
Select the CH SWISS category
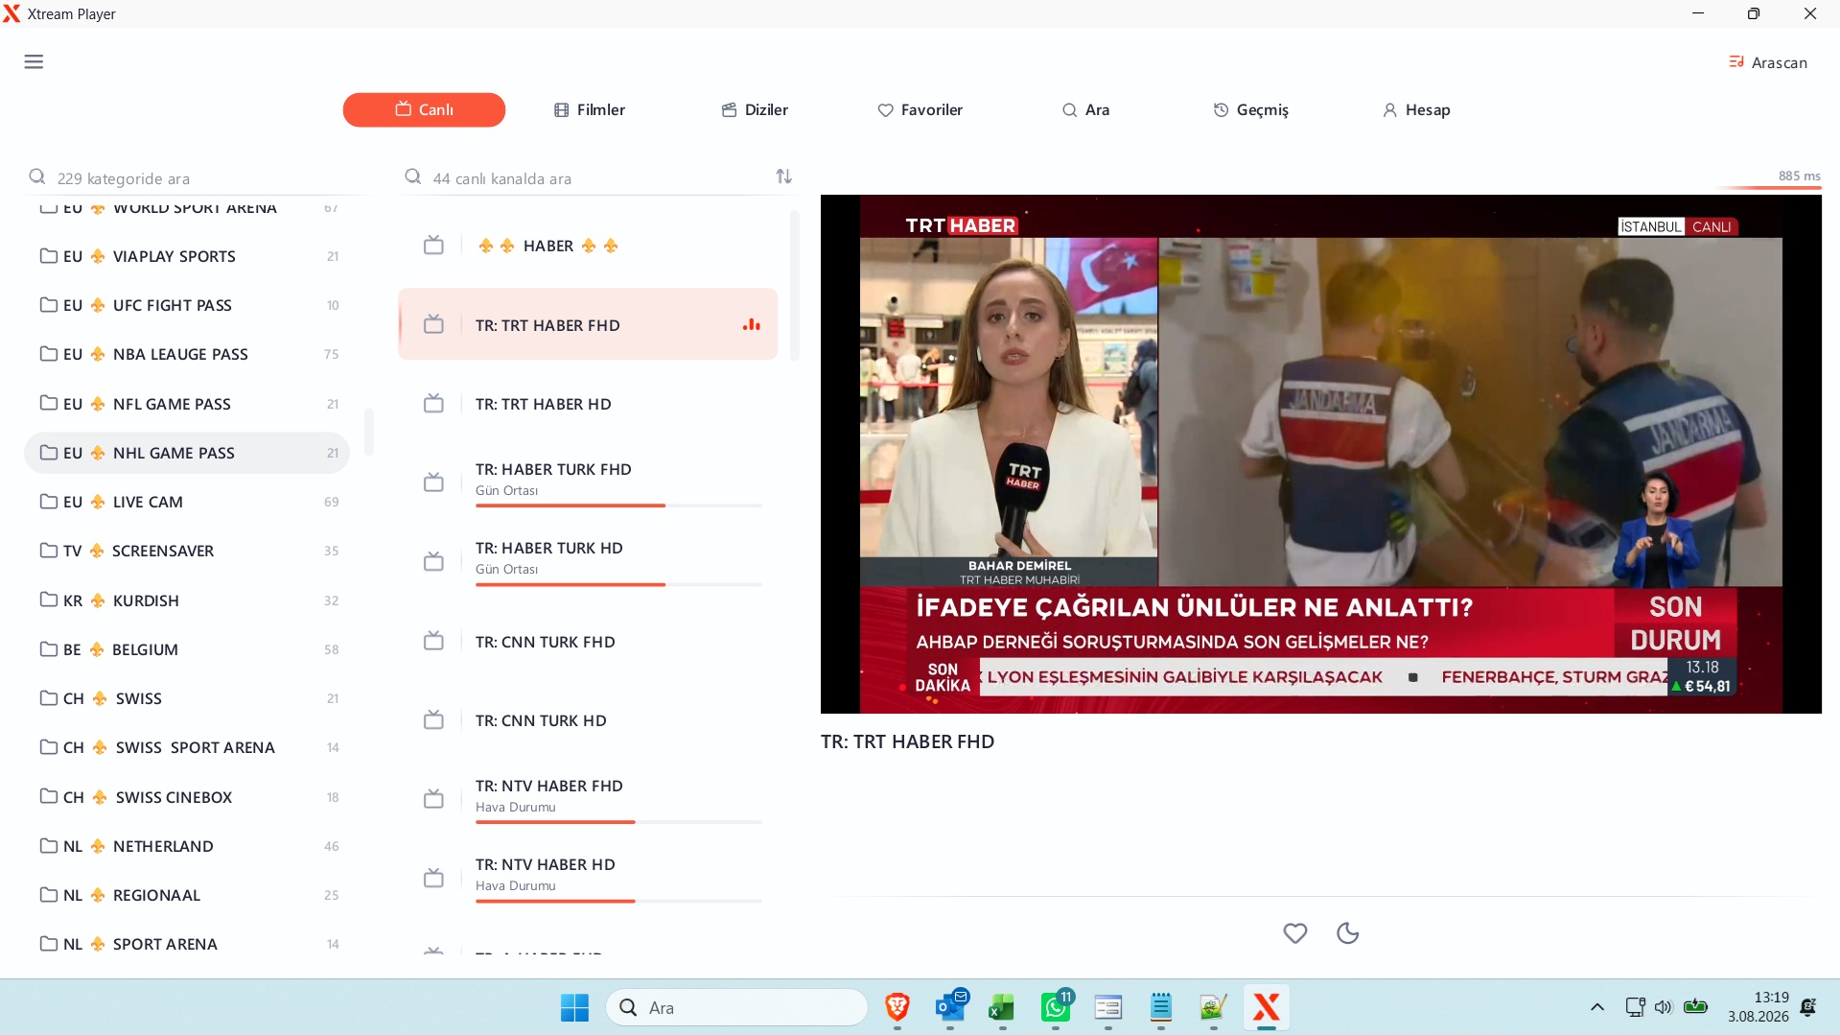click(x=187, y=698)
